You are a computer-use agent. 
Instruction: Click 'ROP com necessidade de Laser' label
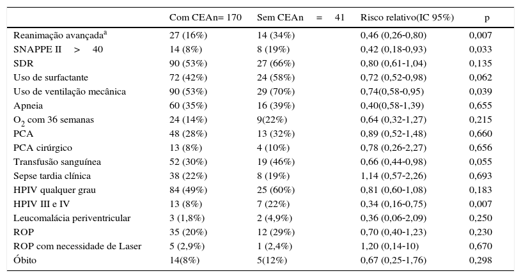click(77, 246)
